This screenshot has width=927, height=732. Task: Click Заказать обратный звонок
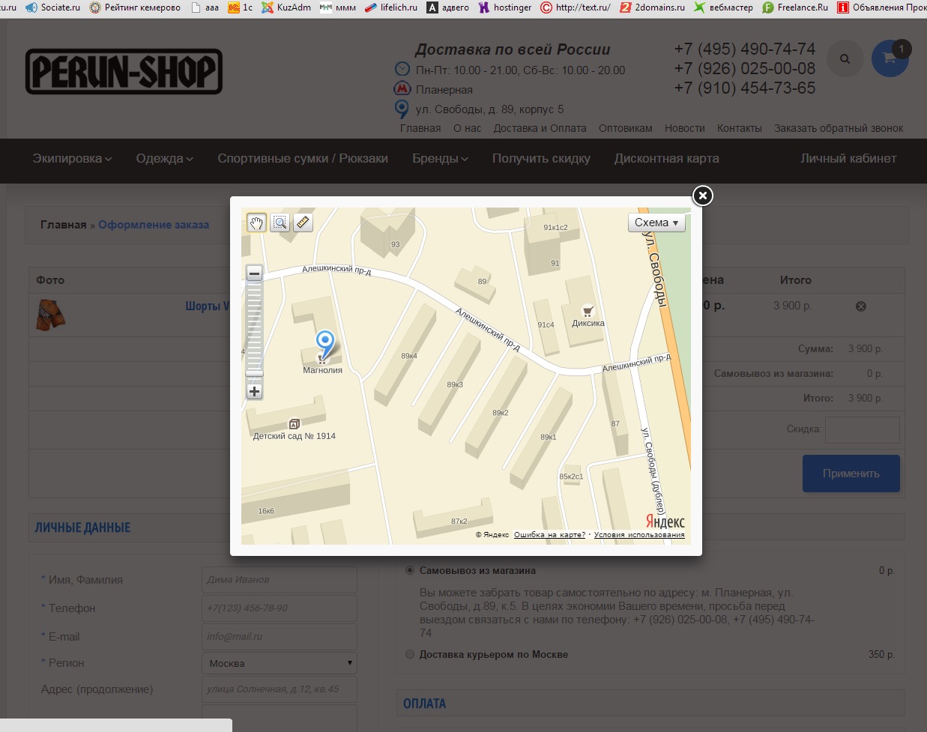tap(839, 128)
